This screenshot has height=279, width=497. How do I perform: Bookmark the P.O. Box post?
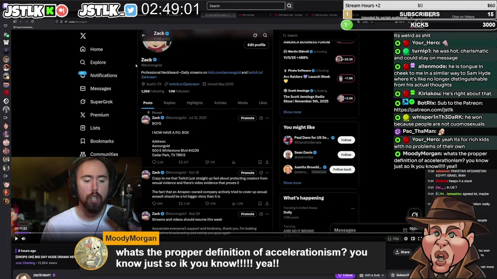coord(260,162)
